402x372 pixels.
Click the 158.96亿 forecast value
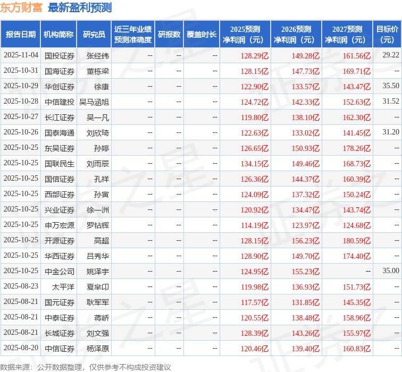tap(357, 318)
